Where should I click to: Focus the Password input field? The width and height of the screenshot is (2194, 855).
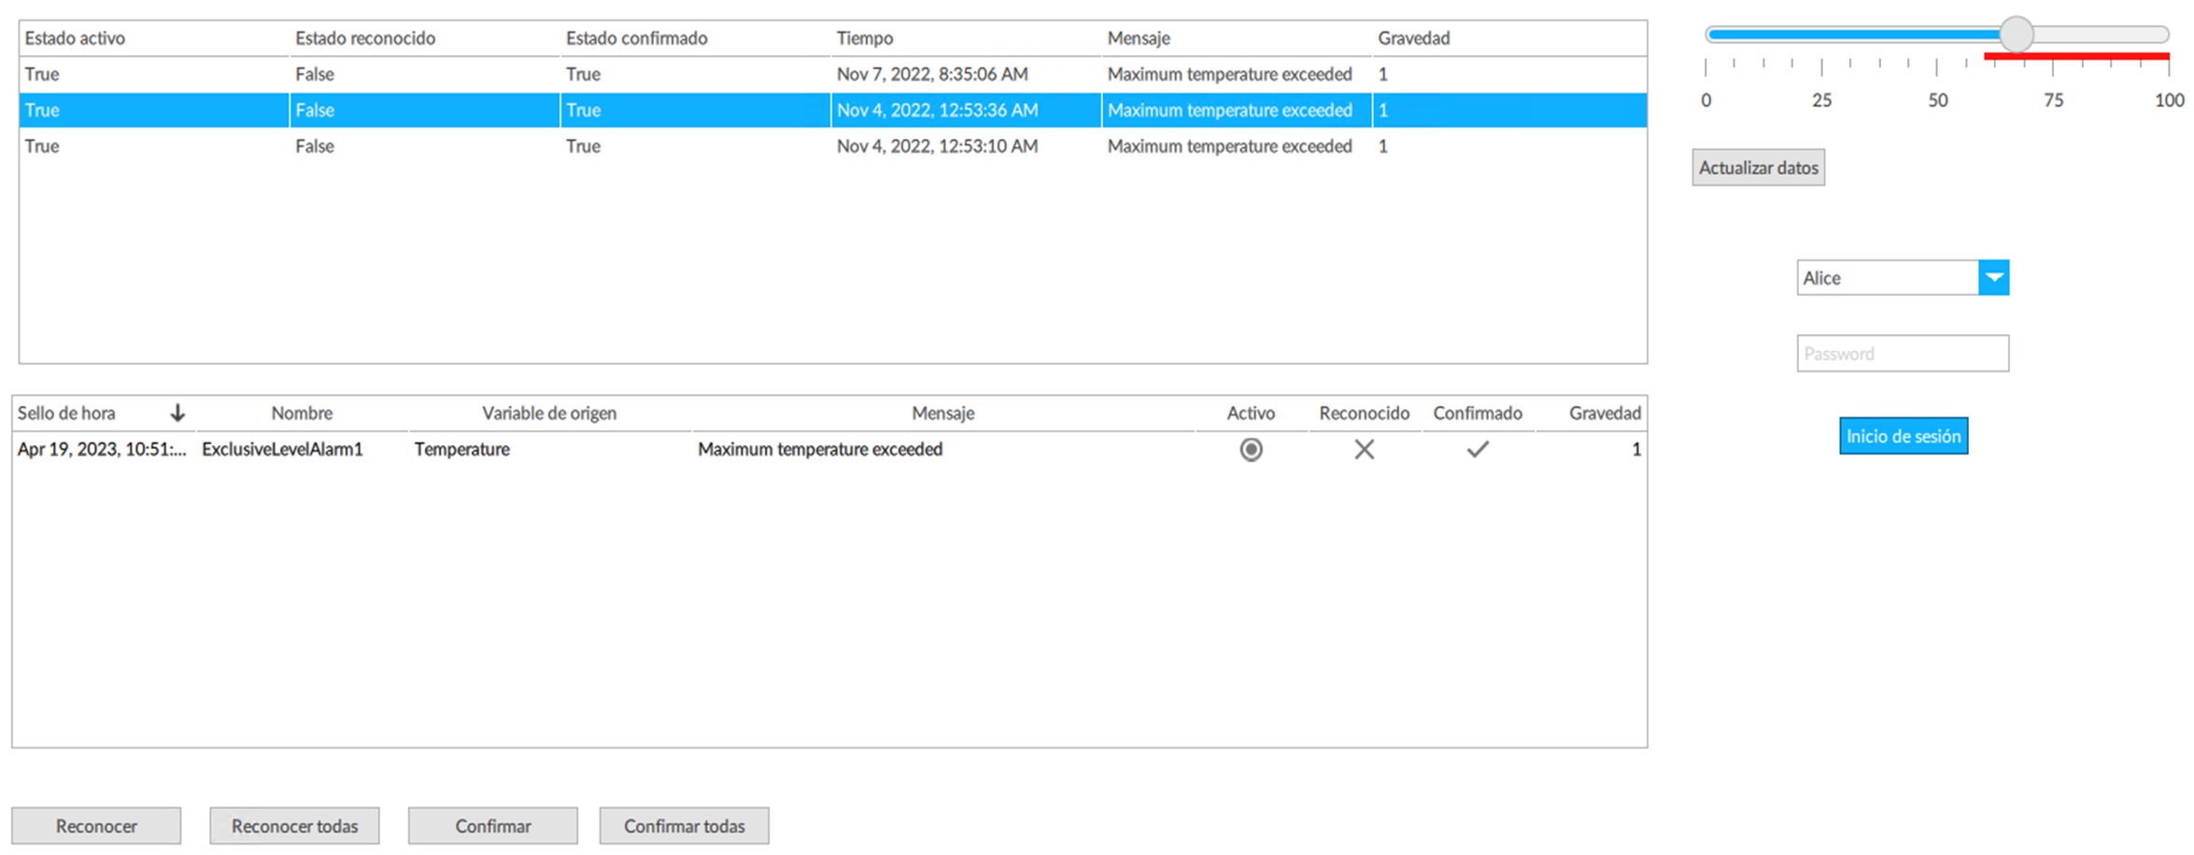pos(1902,354)
